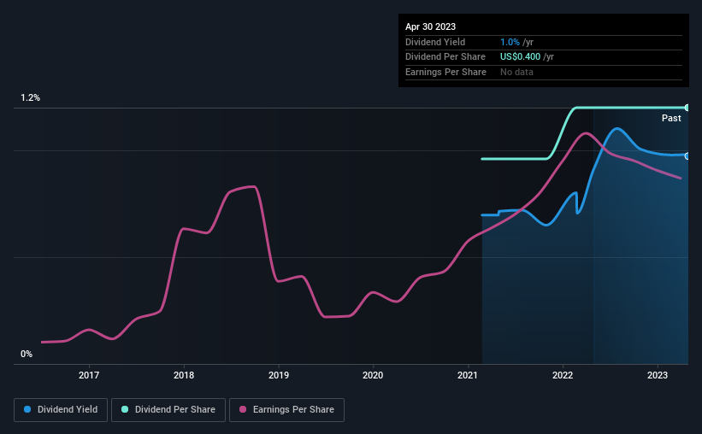The height and width of the screenshot is (434, 702).
Task: Click the blue Dividend Yield legend dot
Action: pyautogui.click(x=27, y=409)
